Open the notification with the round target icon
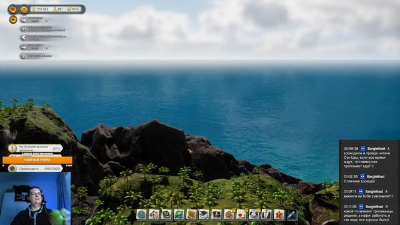Image resolution: width=400 pixels, height=225 pixels. point(36,56)
